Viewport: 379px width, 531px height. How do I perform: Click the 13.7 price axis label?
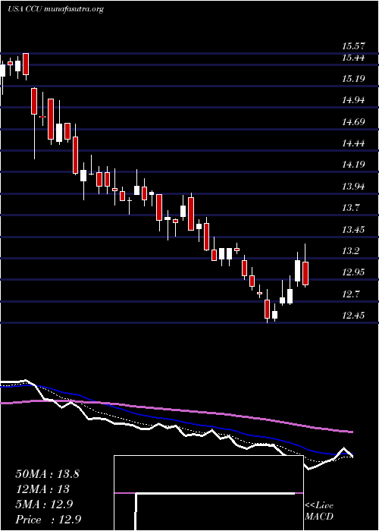[351, 208]
